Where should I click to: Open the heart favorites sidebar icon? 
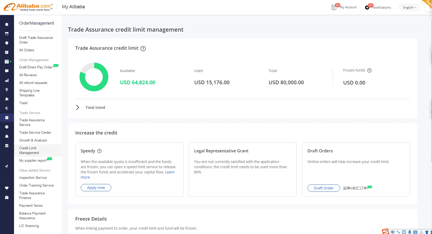click(x=7, y=188)
